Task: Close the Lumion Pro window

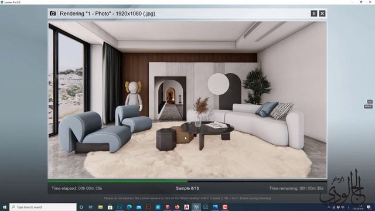Action: tap(370, 2)
